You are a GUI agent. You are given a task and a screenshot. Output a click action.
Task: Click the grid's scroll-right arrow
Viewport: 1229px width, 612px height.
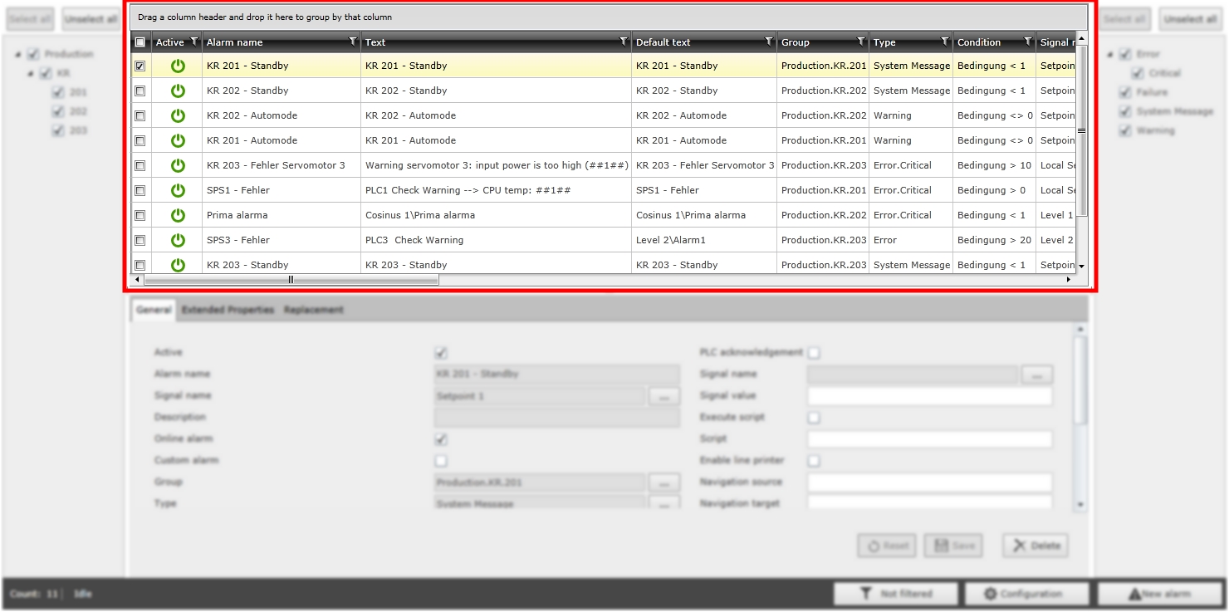(1069, 280)
